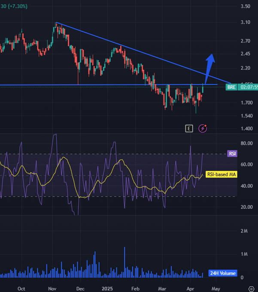Click the Feb date label

pyautogui.click(x=135, y=289)
